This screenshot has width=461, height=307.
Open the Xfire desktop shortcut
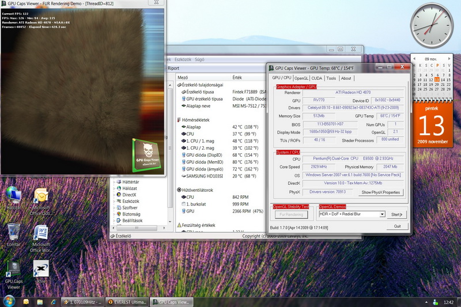pos(41,272)
